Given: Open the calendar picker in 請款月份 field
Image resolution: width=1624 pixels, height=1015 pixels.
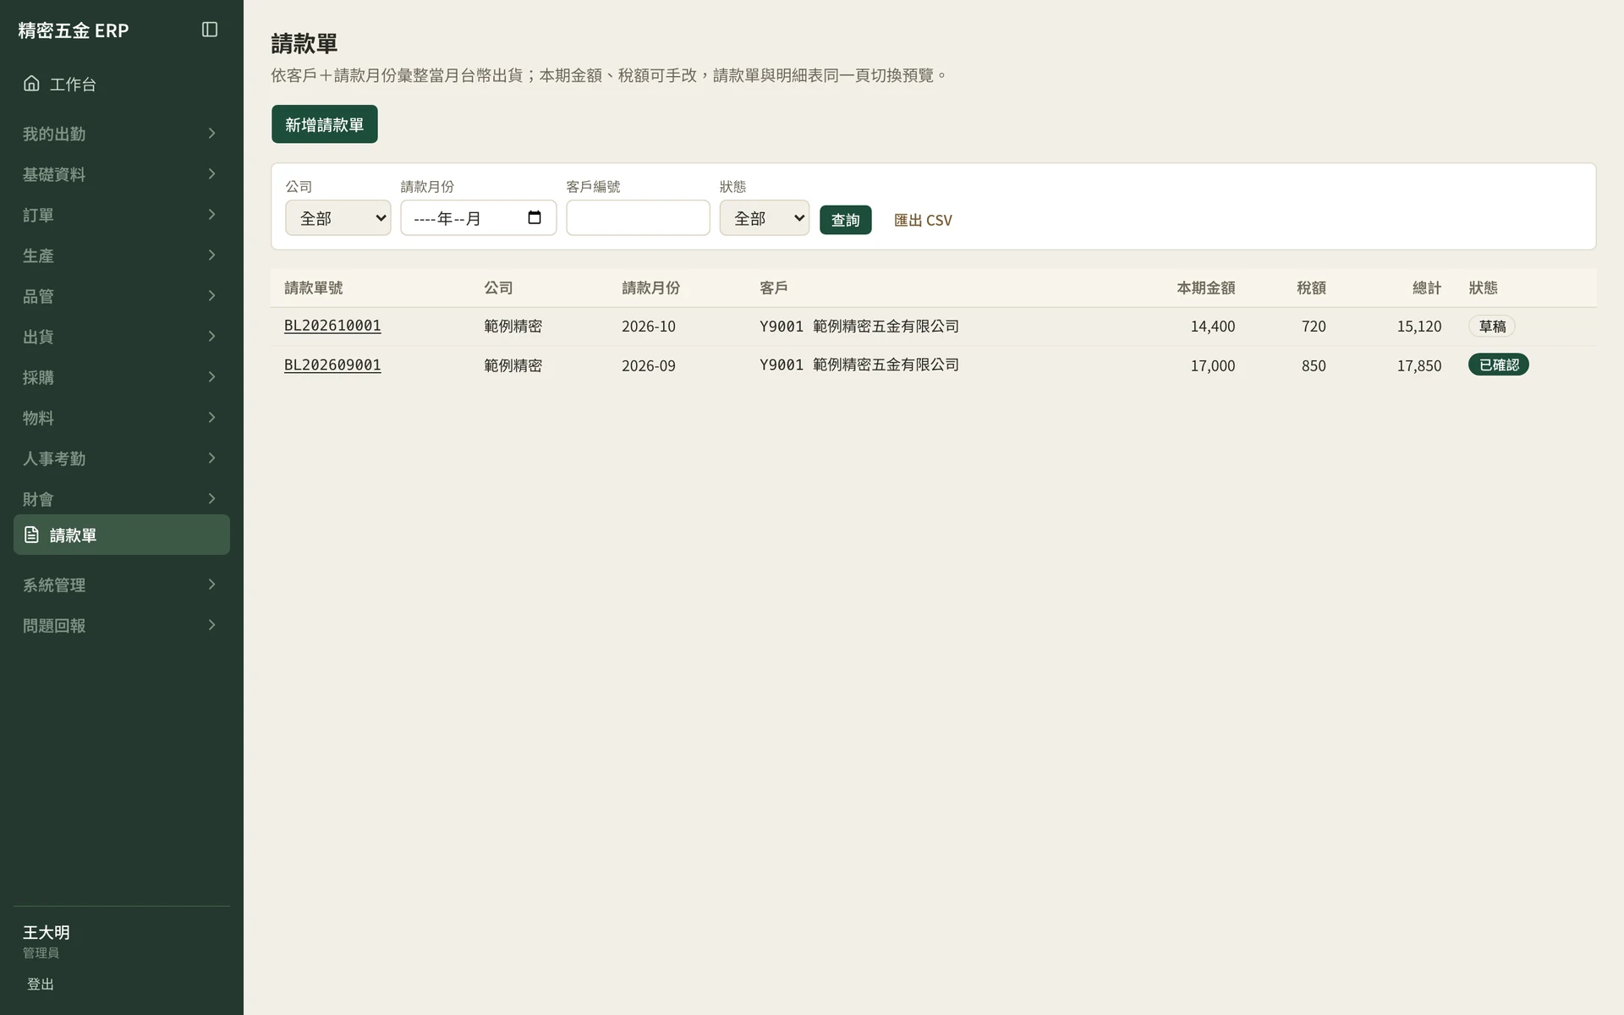Looking at the screenshot, I should coord(534,218).
